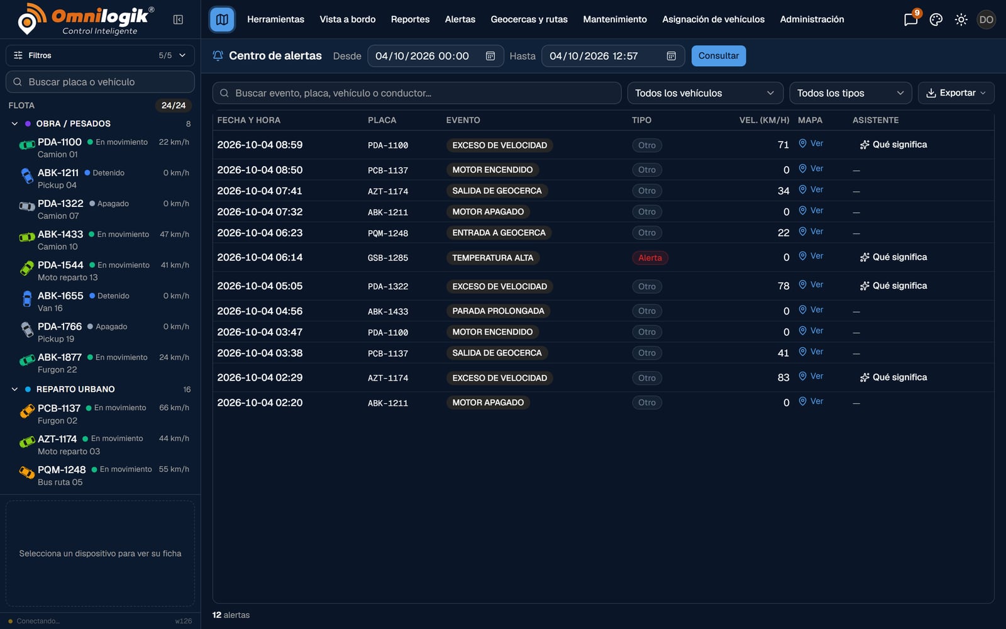Screen dimensions: 1006x629
Task: Open Todos los vehículos dropdown
Action: pyautogui.click(x=705, y=93)
